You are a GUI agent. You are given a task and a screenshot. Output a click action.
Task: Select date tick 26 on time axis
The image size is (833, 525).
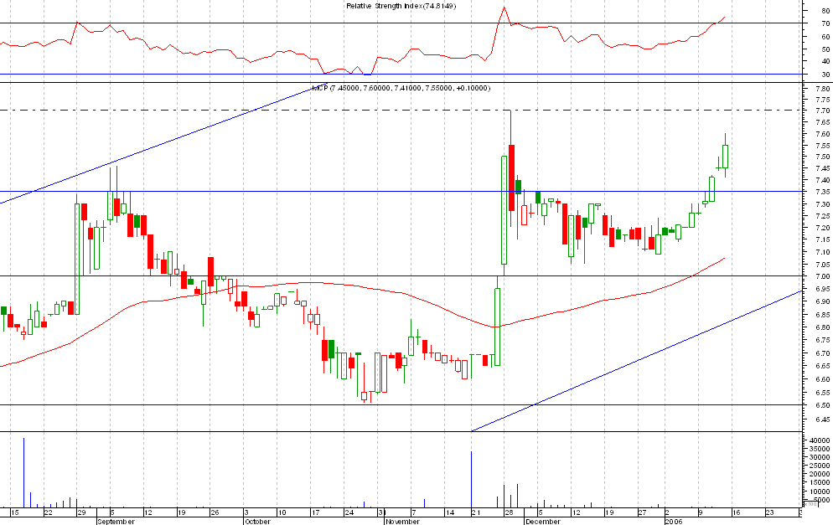point(215,512)
